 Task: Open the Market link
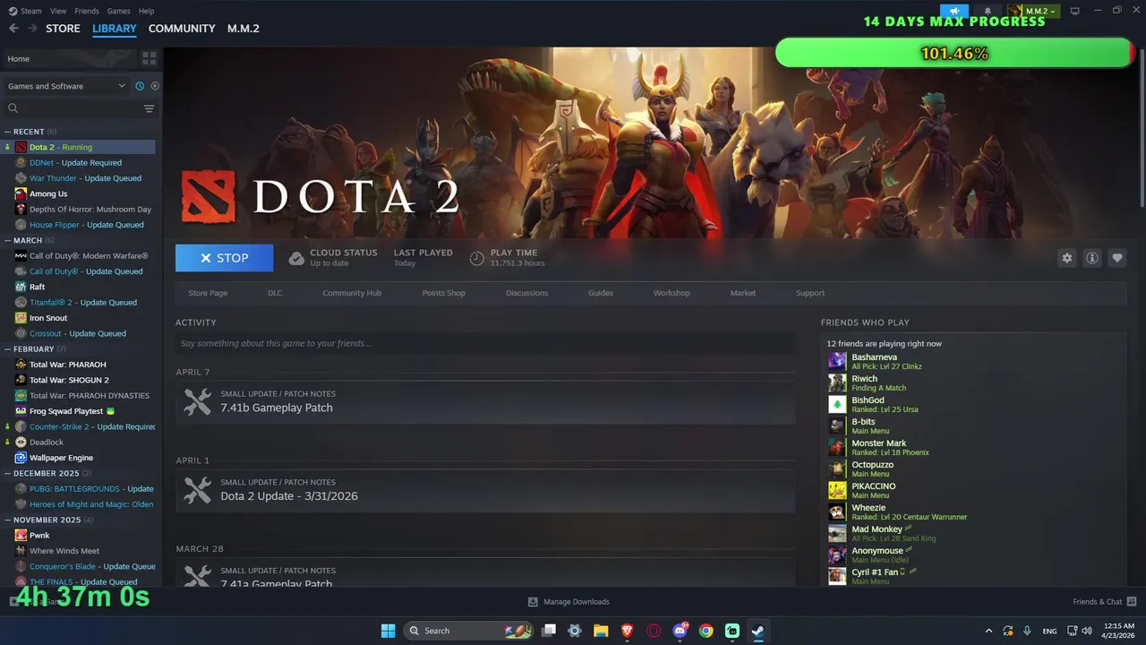742,293
